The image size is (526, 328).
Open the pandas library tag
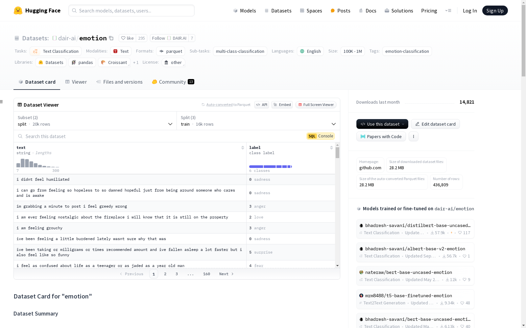(x=82, y=62)
